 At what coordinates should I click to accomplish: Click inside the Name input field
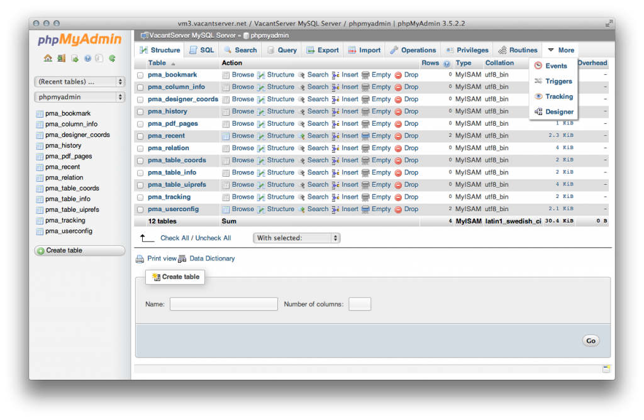[x=223, y=304]
